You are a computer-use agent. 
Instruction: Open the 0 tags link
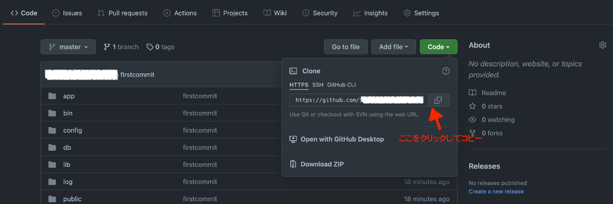tap(160, 47)
